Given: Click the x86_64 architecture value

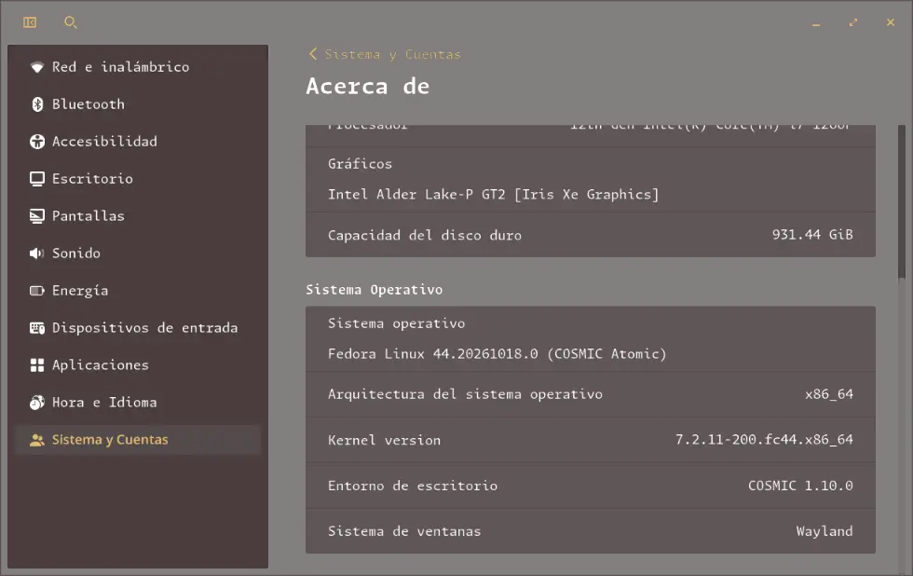Looking at the screenshot, I should (829, 394).
